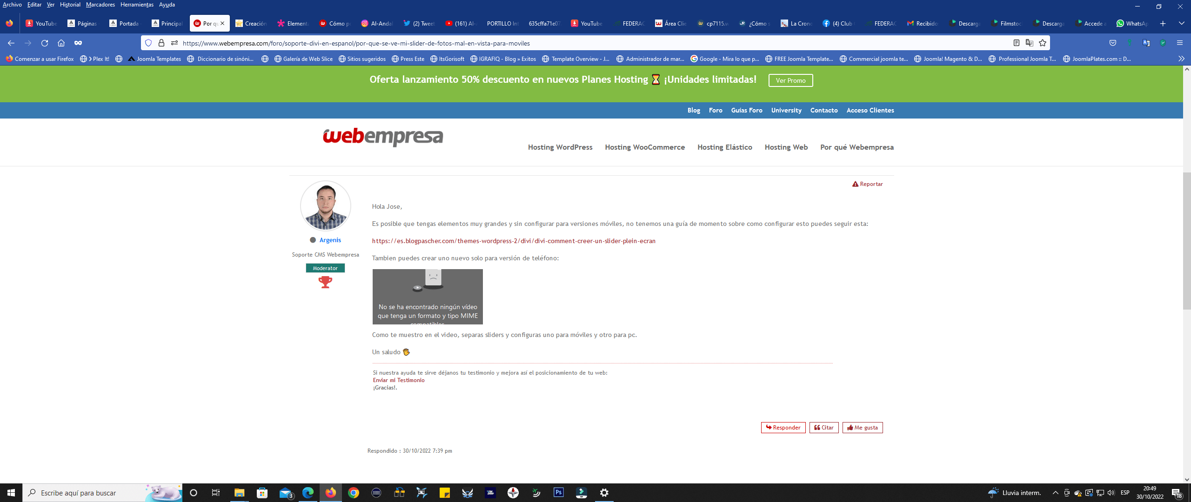Screen dimensions: 1191x502
Task: Click the Ver Promo button
Action: pyautogui.click(x=790, y=80)
